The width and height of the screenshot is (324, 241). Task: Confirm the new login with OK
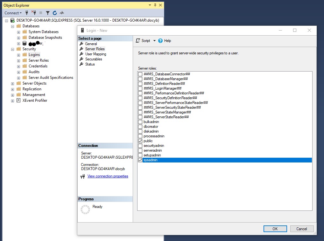(x=275, y=229)
